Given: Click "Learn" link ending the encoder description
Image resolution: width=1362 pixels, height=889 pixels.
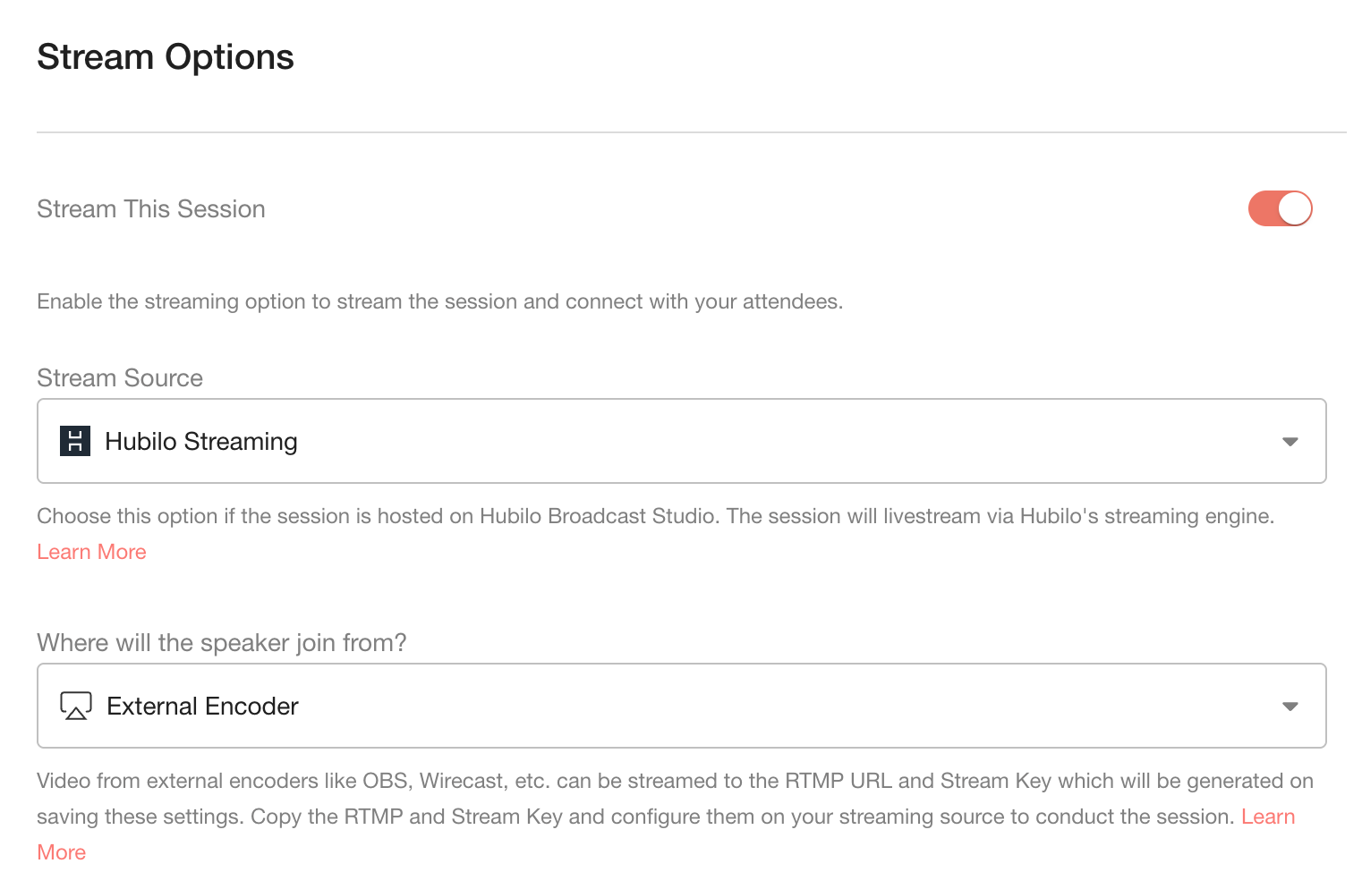Looking at the screenshot, I should pyautogui.click(x=1267, y=817).
